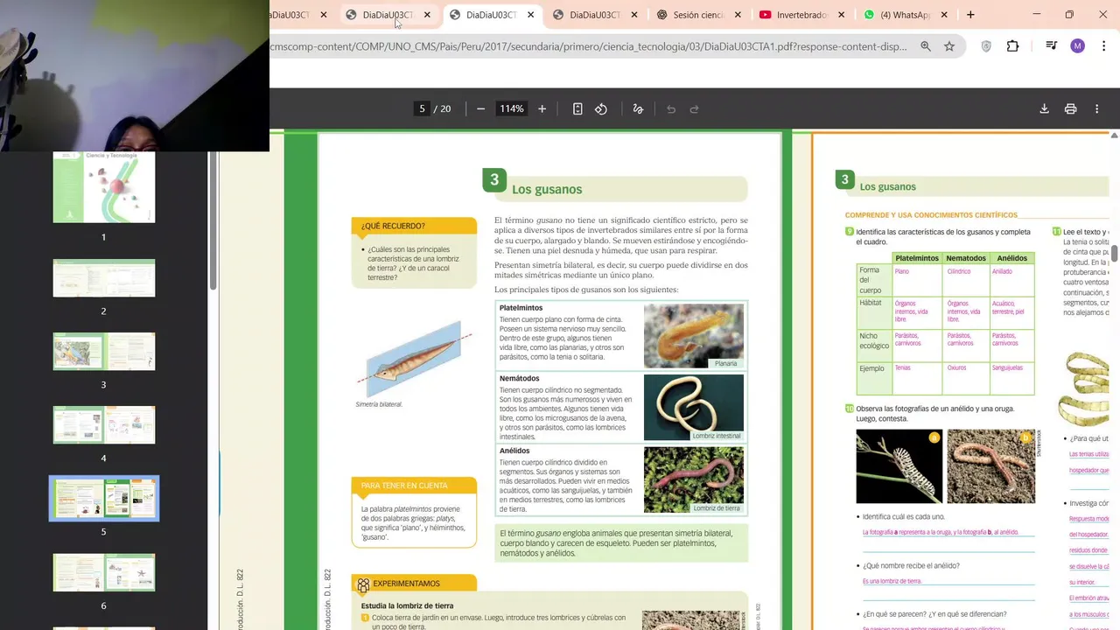Viewport: 1120px width, 630px height.
Task: Close the WhatsApp tab
Action: [946, 15]
